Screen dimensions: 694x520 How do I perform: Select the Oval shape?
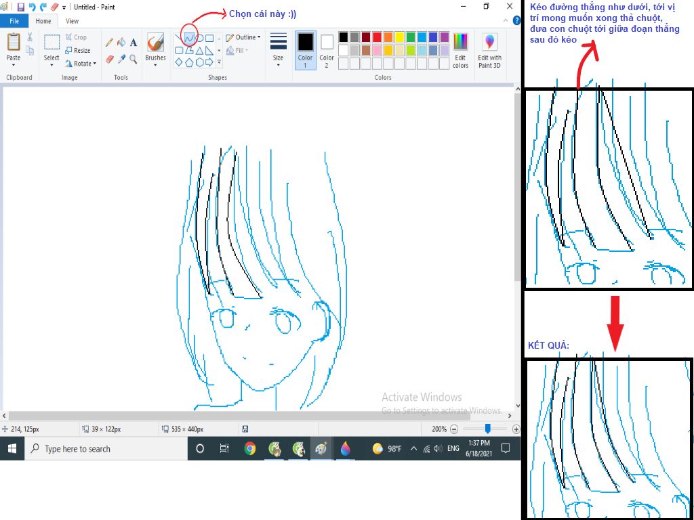tap(200, 39)
